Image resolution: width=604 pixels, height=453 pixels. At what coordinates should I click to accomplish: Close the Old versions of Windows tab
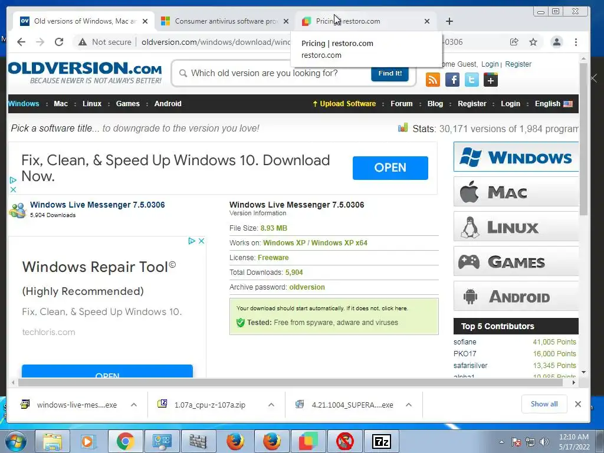point(145,21)
